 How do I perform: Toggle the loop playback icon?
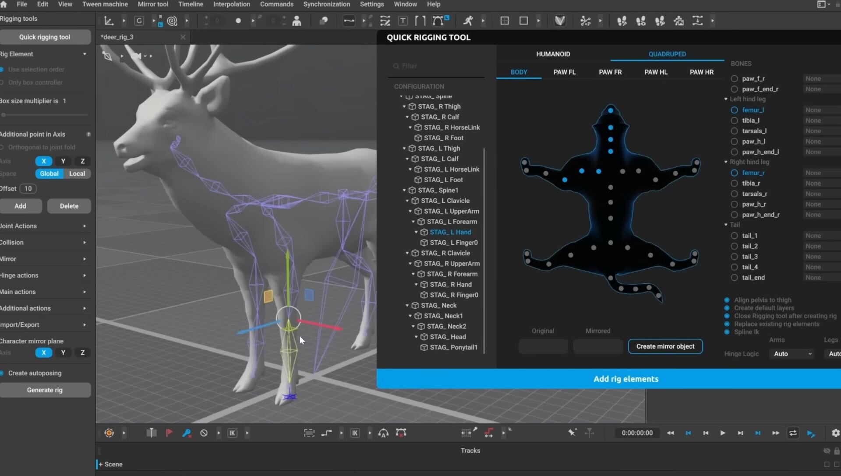[793, 433]
